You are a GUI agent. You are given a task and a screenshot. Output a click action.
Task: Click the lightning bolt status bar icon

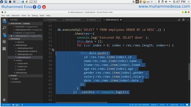[22, 105]
